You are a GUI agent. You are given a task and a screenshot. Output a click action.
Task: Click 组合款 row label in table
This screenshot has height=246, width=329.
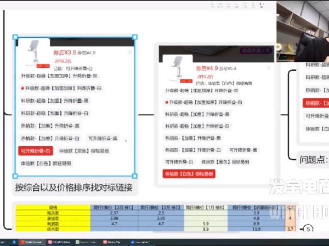coord(53,229)
